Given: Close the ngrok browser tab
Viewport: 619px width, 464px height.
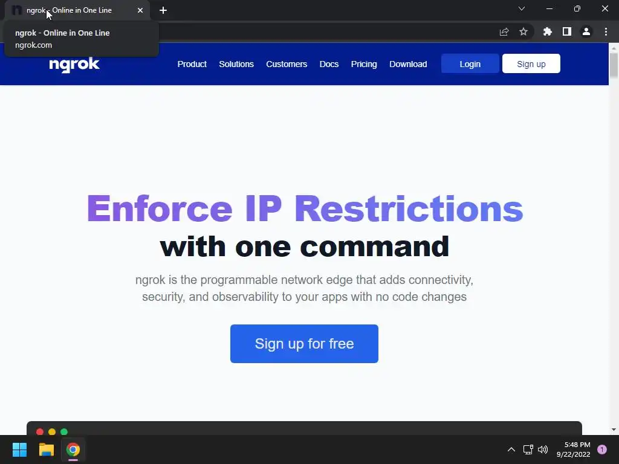Looking at the screenshot, I should [x=140, y=10].
